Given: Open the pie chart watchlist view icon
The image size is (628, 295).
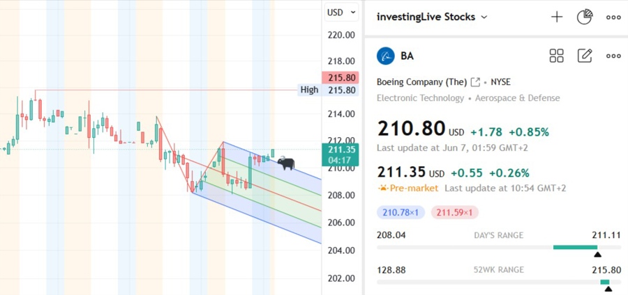Looking at the screenshot, I should point(585,17).
